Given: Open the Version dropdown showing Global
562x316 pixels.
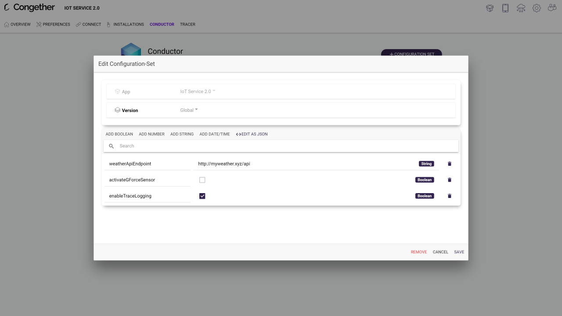Looking at the screenshot, I should pos(189,110).
